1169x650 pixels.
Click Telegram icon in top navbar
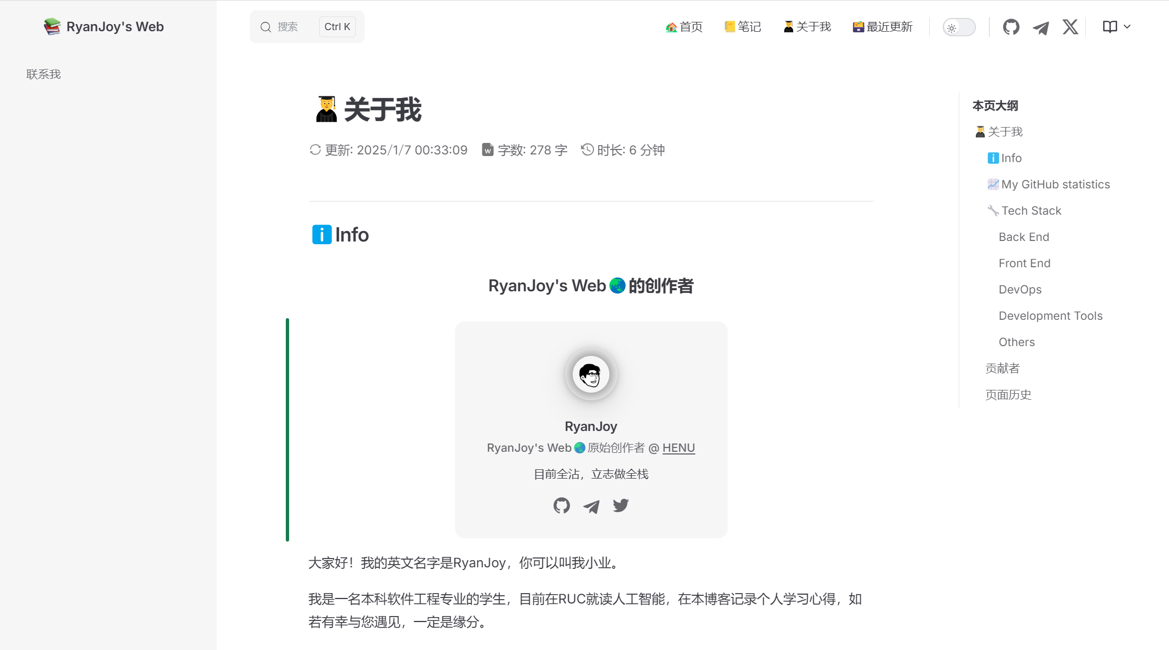pos(1040,27)
